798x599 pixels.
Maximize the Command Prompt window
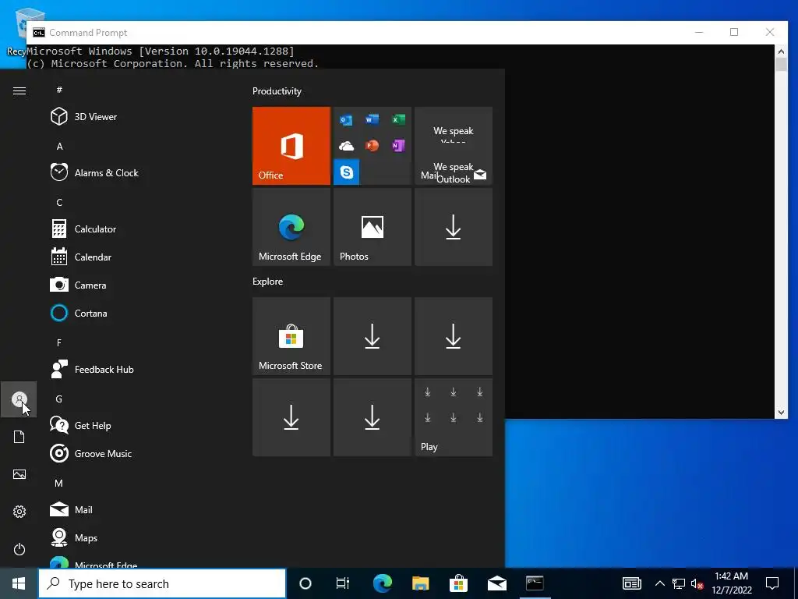[x=734, y=32]
